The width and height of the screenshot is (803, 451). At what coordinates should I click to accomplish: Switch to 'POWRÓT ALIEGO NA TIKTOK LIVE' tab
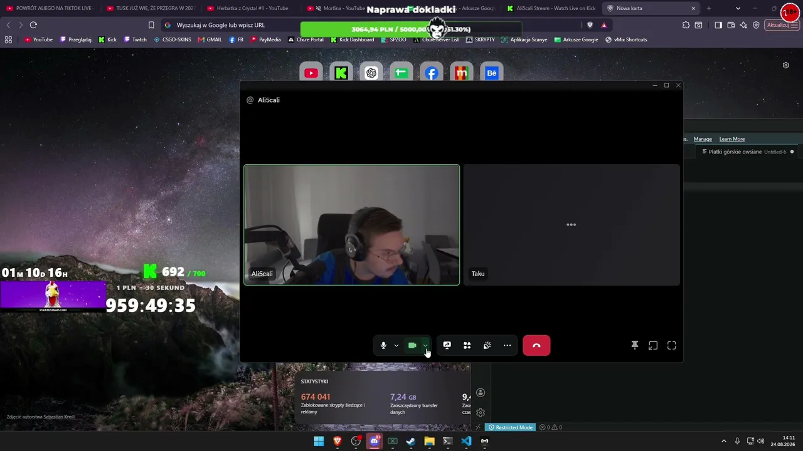click(x=50, y=8)
